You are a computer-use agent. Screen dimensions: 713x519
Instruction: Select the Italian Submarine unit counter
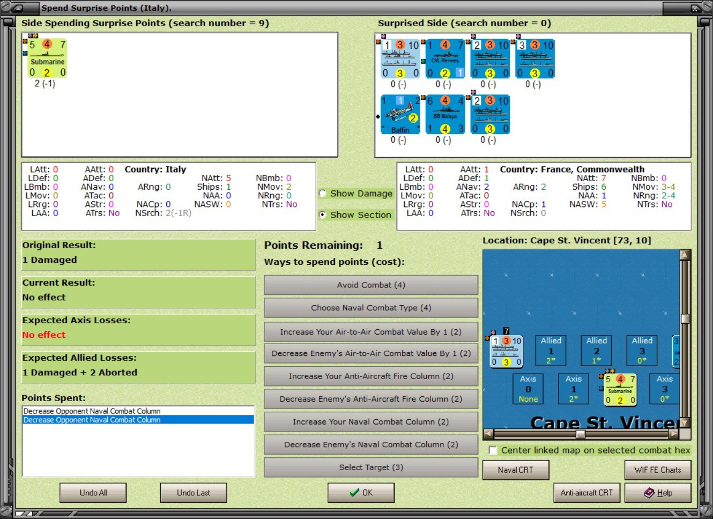[x=47, y=58]
